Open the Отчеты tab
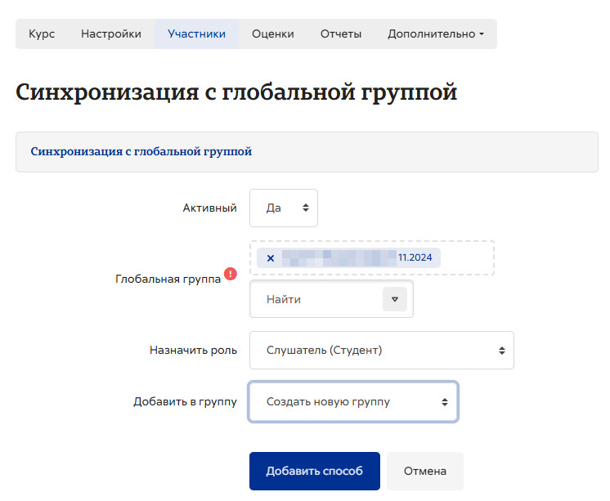Screen dimensions: 610x501 pyautogui.click(x=341, y=34)
